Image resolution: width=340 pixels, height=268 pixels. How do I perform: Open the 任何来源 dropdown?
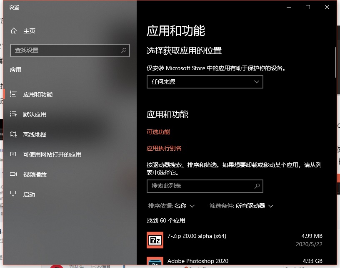click(x=205, y=82)
